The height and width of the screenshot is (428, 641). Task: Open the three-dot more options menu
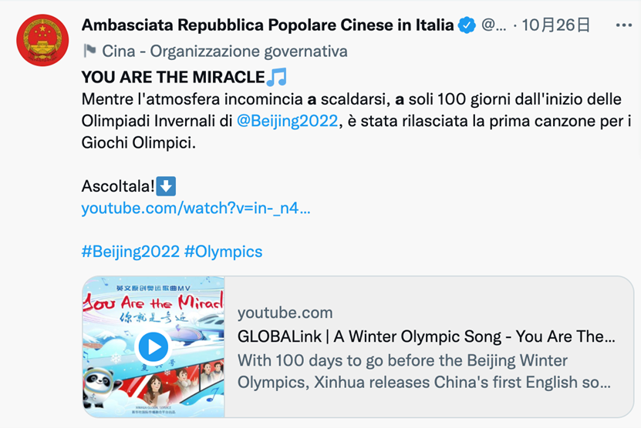(x=623, y=25)
